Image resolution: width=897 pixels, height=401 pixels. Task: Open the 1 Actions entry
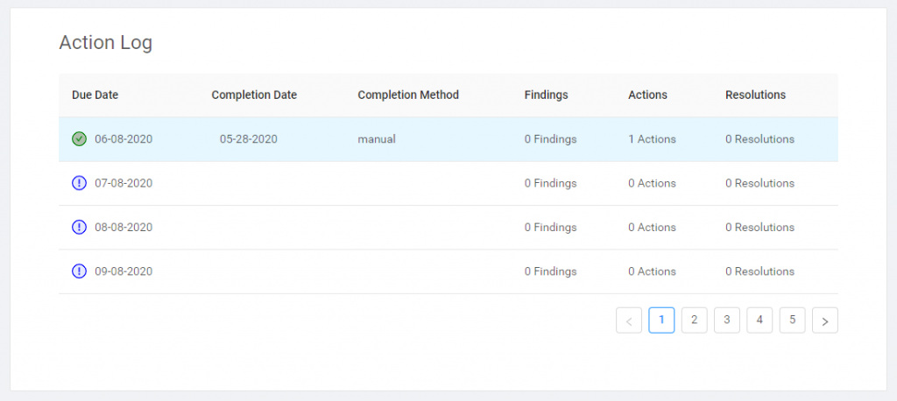(652, 139)
